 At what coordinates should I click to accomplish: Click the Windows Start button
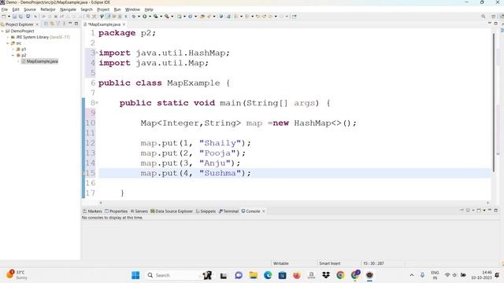tap(135, 275)
